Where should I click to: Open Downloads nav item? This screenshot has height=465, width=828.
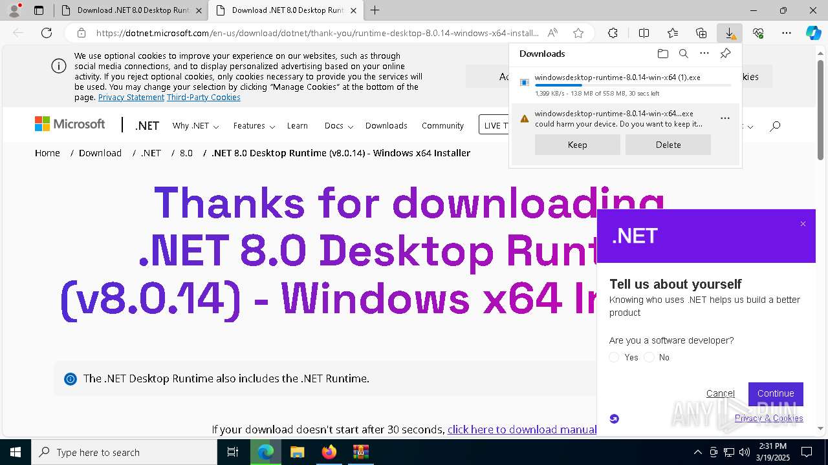(x=386, y=126)
